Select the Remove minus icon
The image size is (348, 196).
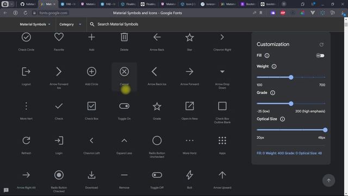point(125,175)
